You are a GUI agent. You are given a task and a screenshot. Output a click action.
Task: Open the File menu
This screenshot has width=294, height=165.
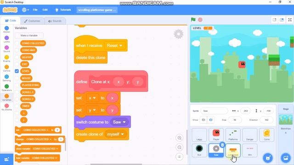tap(35, 10)
